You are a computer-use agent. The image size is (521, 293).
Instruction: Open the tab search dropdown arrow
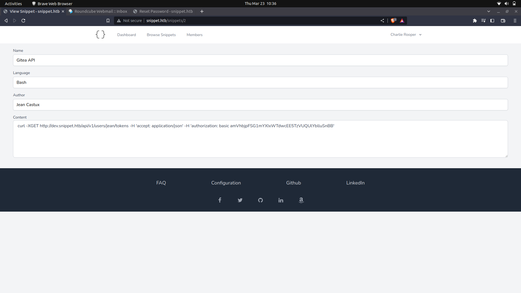(x=489, y=11)
